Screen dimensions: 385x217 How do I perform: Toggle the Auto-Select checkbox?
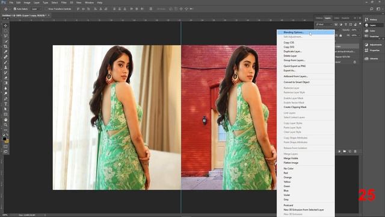(15, 9)
